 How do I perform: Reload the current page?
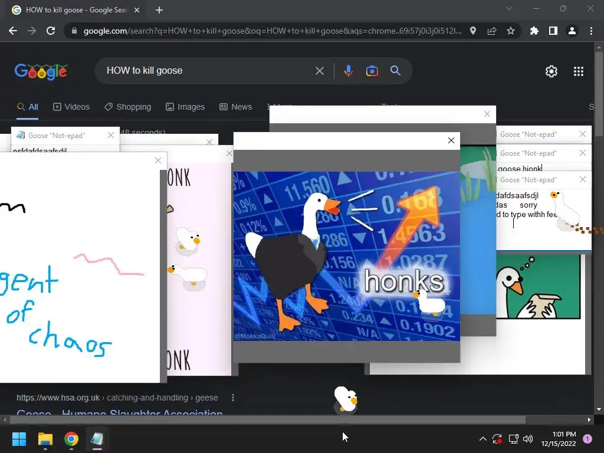[x=51, y=31]
